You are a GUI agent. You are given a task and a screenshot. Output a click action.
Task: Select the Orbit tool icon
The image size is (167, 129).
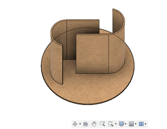click(x=75, y=124)
